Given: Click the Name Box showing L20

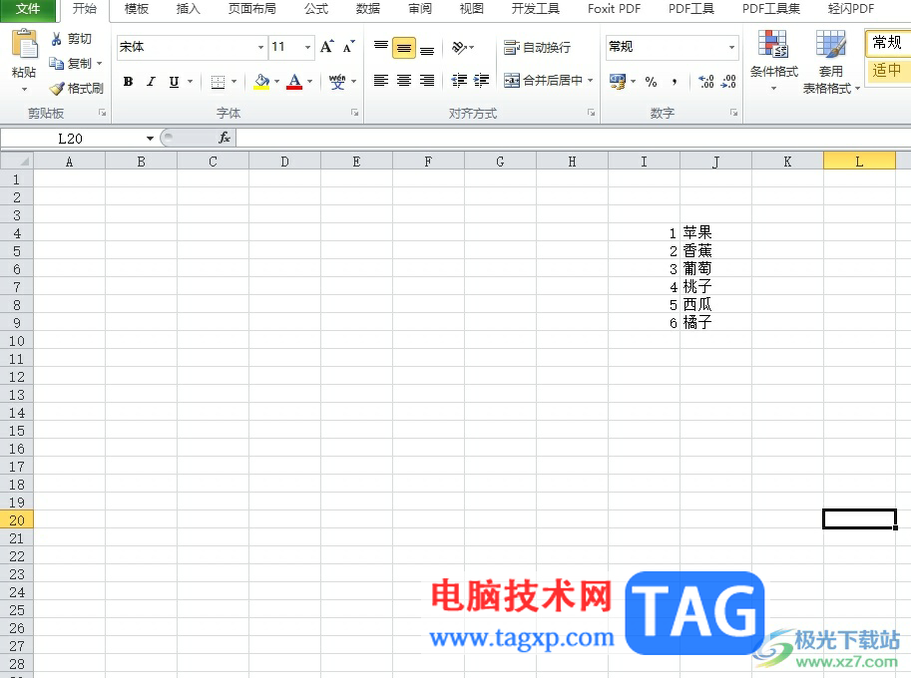Looking at the screenshot, I should 70,139.
